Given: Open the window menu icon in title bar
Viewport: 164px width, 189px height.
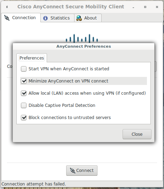Looking at the screenshot, I should point(7,7).
